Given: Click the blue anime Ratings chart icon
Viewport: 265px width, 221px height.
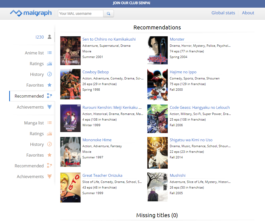Looking at the screenshot, I should point(50,64).
